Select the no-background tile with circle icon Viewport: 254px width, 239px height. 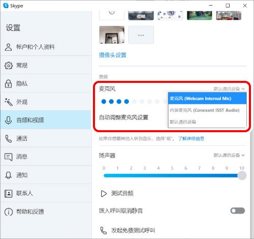tap(112, 16)
